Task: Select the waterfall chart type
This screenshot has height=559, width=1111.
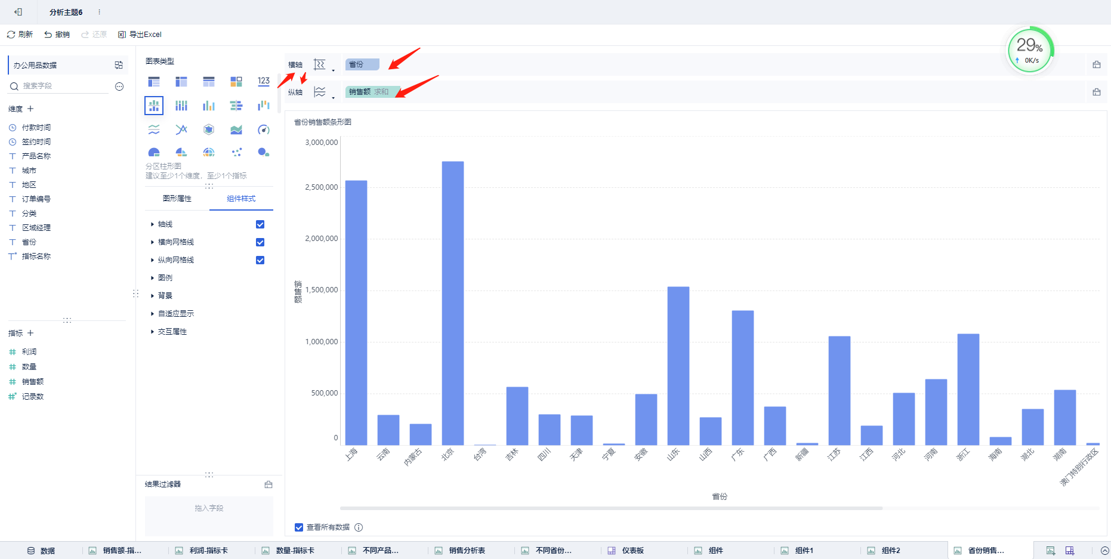Action: click(264, 106)
